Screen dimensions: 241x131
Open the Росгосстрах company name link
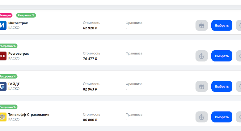[19, 53]
